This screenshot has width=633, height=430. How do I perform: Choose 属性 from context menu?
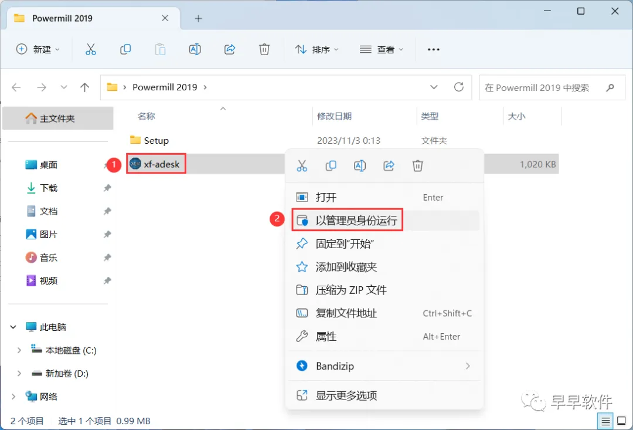384,336
